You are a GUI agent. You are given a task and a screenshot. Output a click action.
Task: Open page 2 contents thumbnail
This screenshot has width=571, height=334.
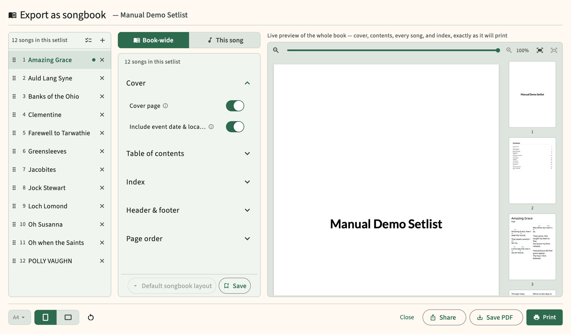click(532, 170)
